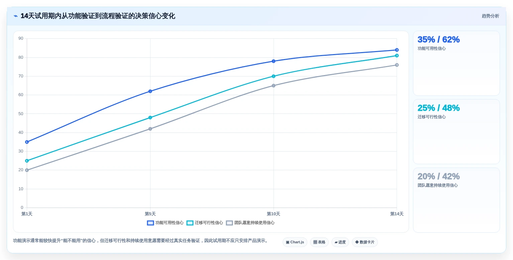Click the 团队愿意持续使用信心 legend label
This screenshot has height=260, width=513.
[x=254, y=223]
